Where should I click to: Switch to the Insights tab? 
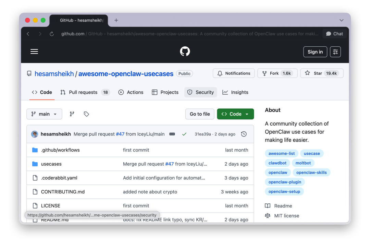pos(235,92)
